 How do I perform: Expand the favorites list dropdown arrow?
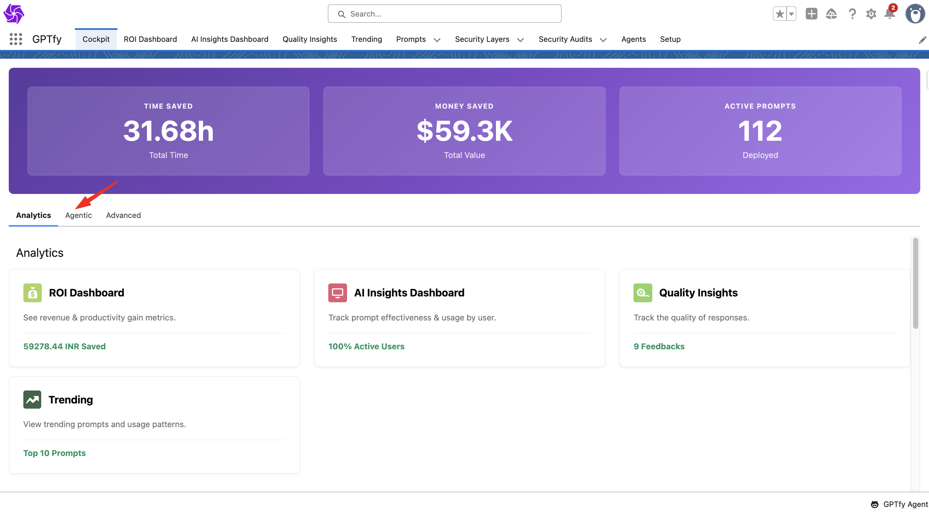coord(791,14)
